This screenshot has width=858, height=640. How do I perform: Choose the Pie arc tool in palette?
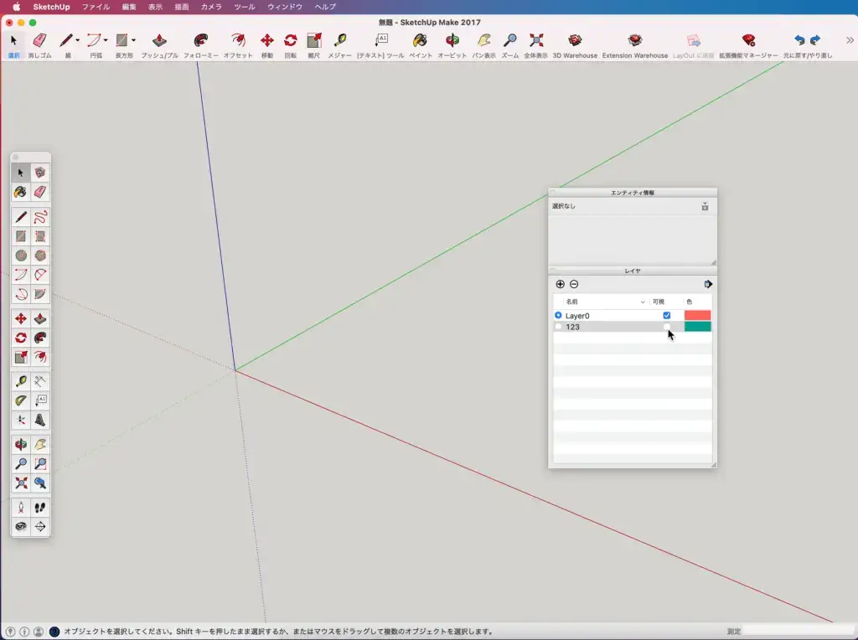point(40,294)
